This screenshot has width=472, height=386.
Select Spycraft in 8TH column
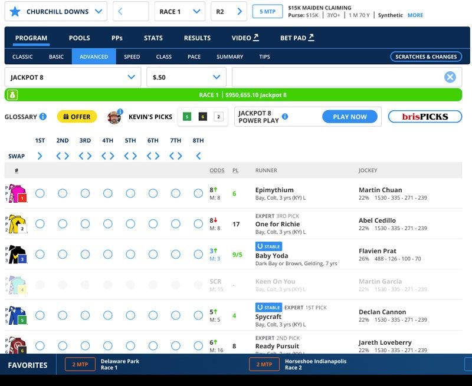pyautogui.click(x=198, y=315)
